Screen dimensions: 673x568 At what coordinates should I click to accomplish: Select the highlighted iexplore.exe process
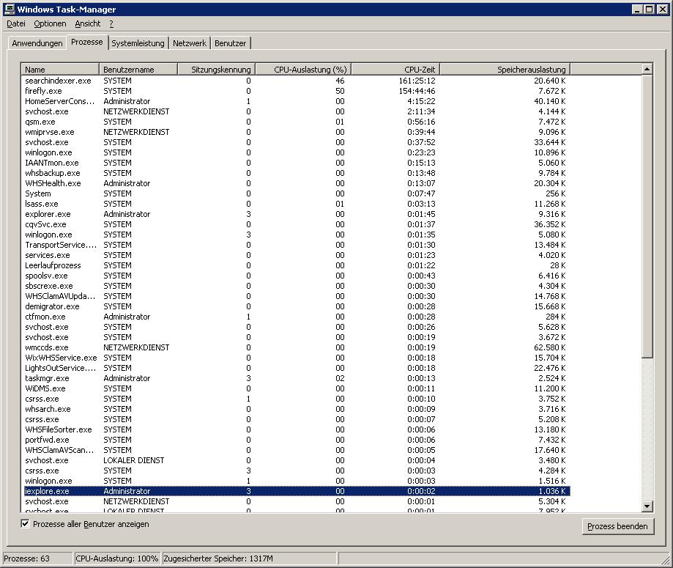(x=297, y=491)
